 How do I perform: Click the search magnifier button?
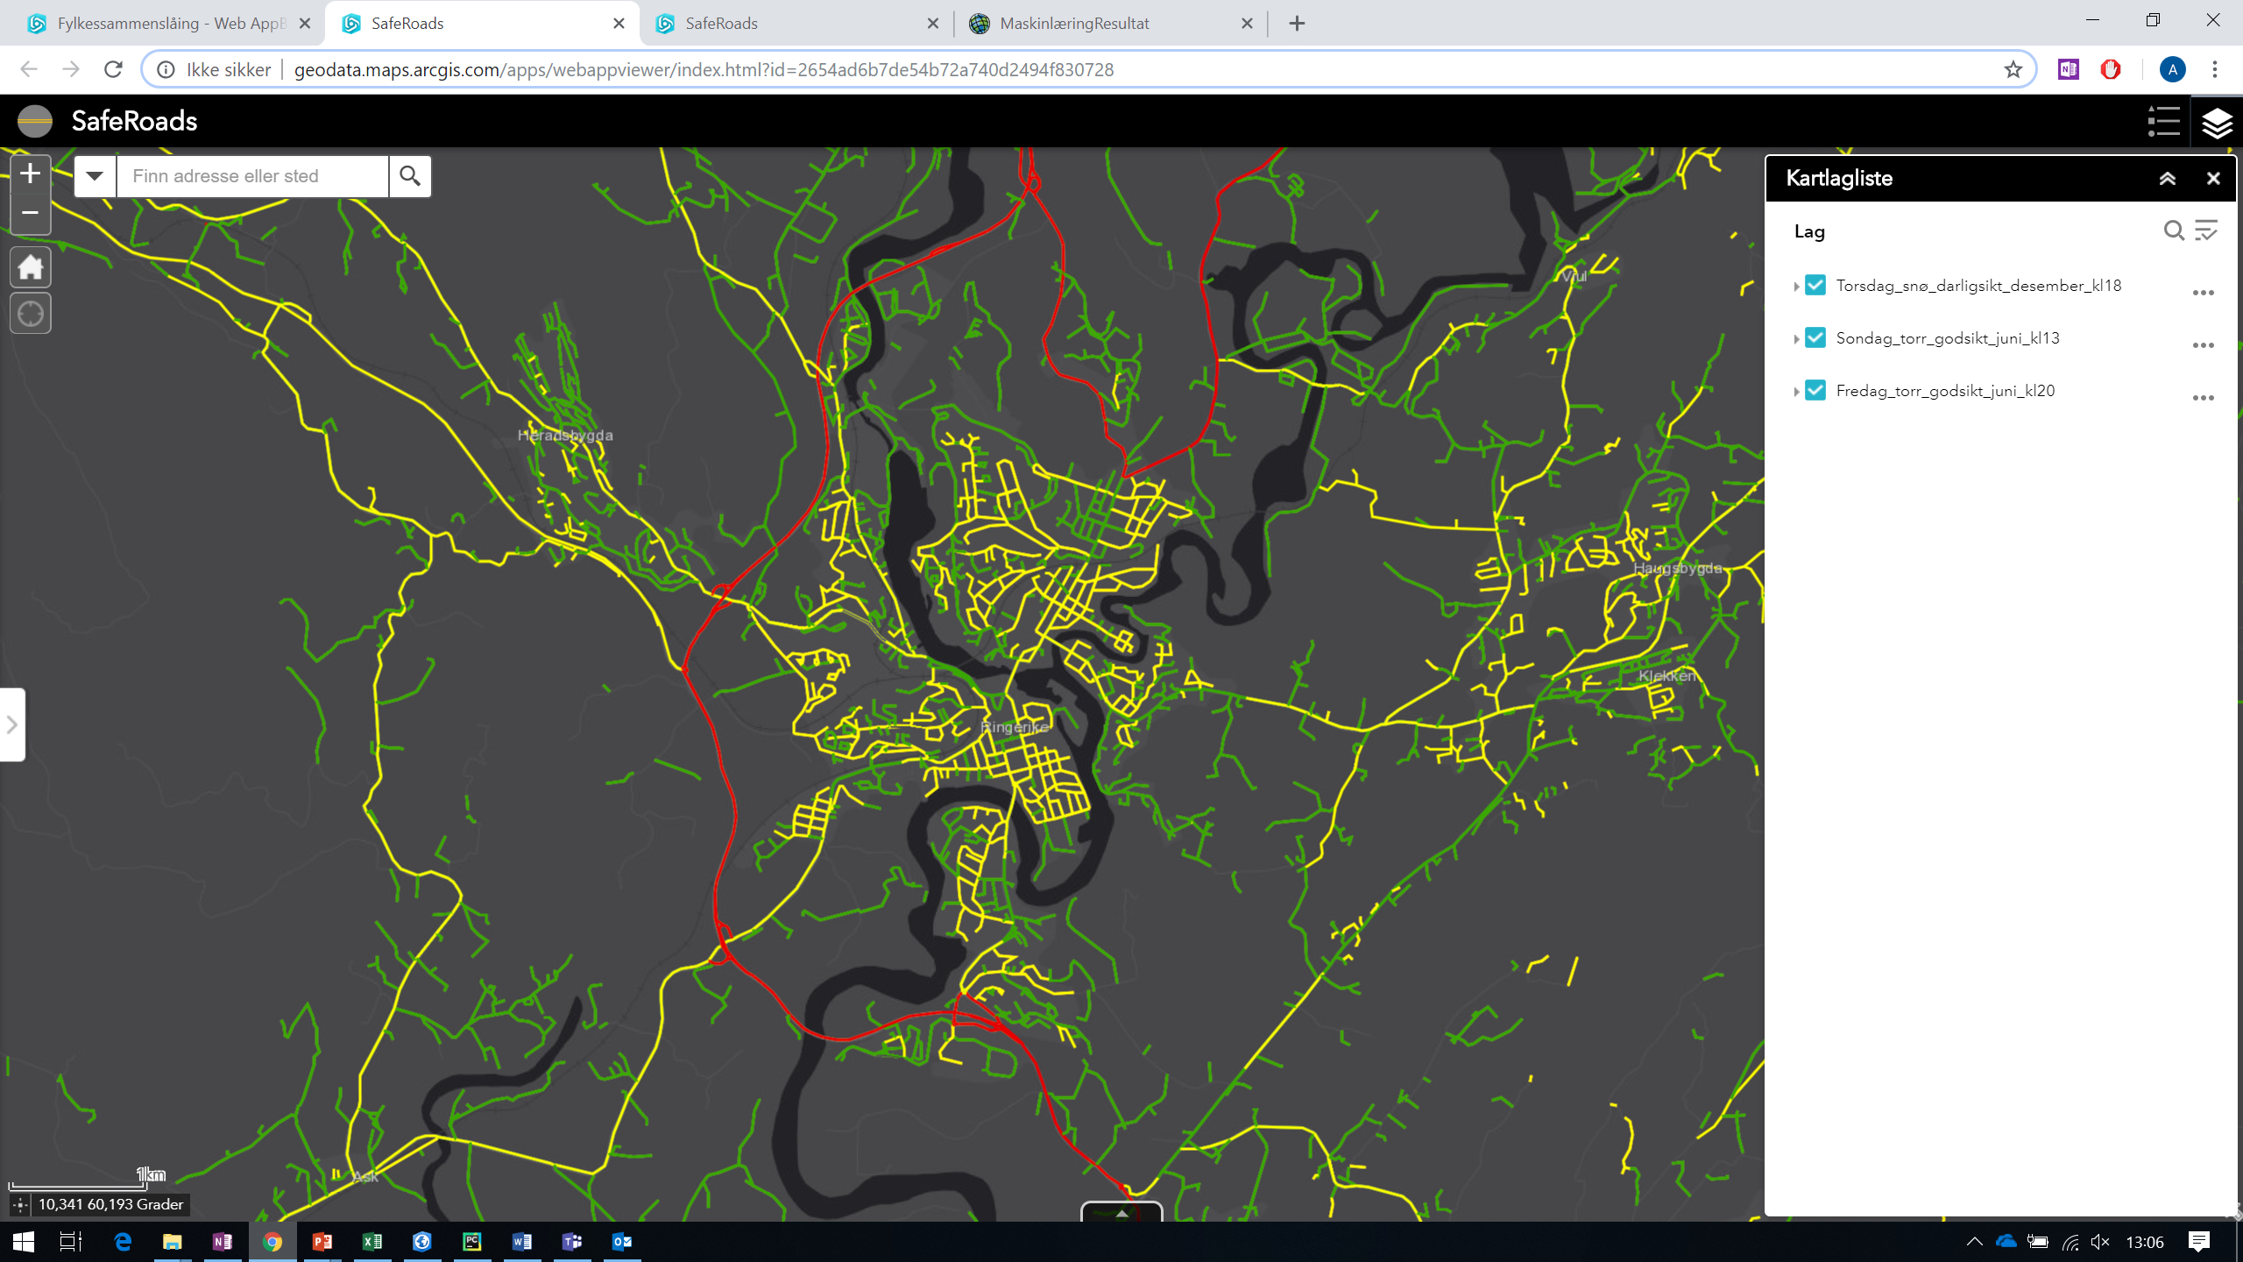tap(410, 176)
